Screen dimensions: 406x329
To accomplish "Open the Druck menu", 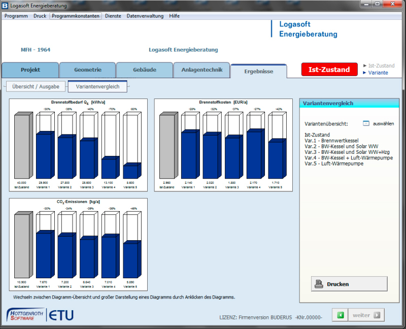I will (x=40, y=16).
